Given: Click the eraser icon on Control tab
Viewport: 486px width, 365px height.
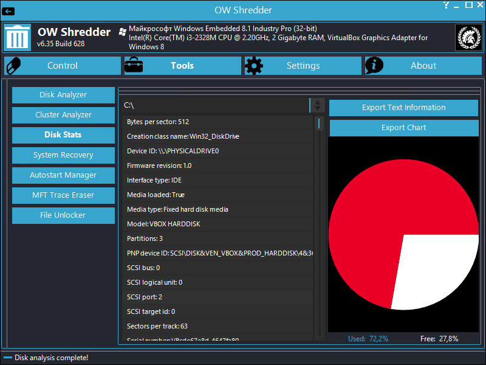Looking at the screenshot, I should (13, 66).
